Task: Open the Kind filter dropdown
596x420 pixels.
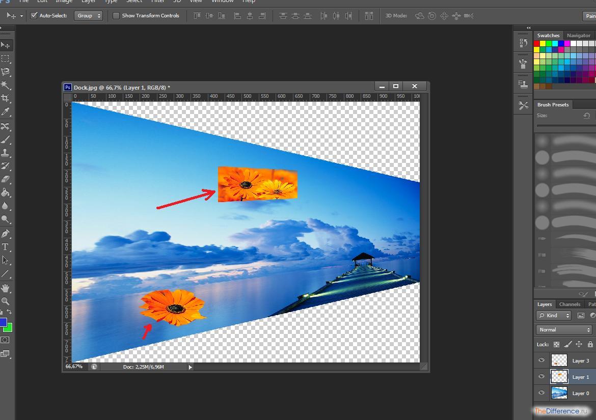Action: 553,315
